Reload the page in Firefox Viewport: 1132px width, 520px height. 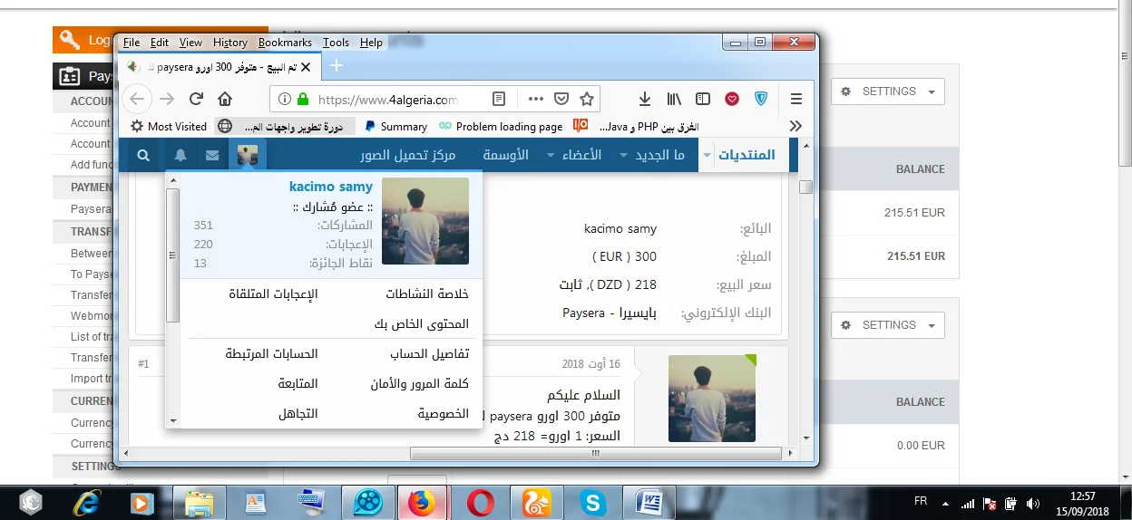coord(196,99)
